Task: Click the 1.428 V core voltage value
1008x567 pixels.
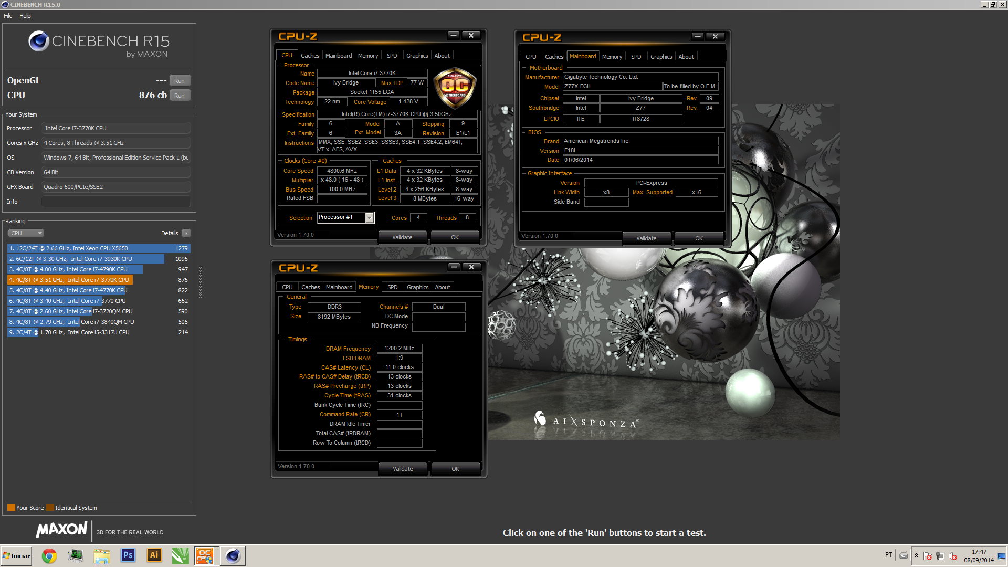Action: (408, 102)
